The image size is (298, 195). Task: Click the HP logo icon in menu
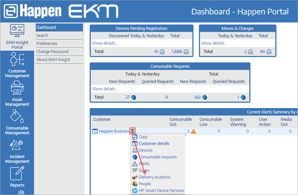pos(135,191)
